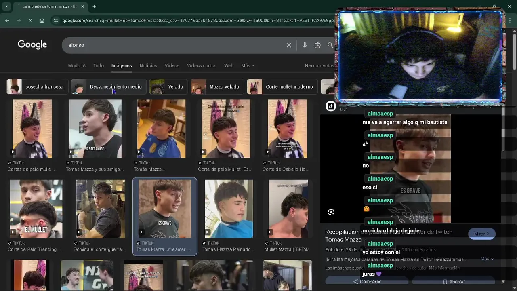Select the Mazza velada chip
The width and height of the screenshot is (517, 291).
pos(217,86)
